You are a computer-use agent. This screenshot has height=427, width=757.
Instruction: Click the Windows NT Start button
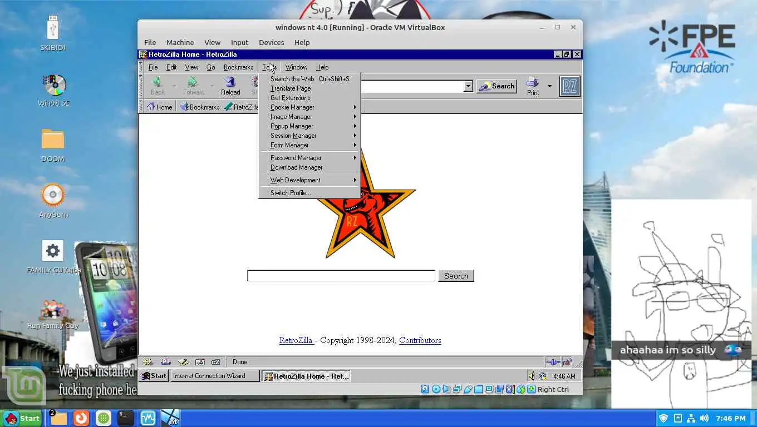[x=154, y=376]
